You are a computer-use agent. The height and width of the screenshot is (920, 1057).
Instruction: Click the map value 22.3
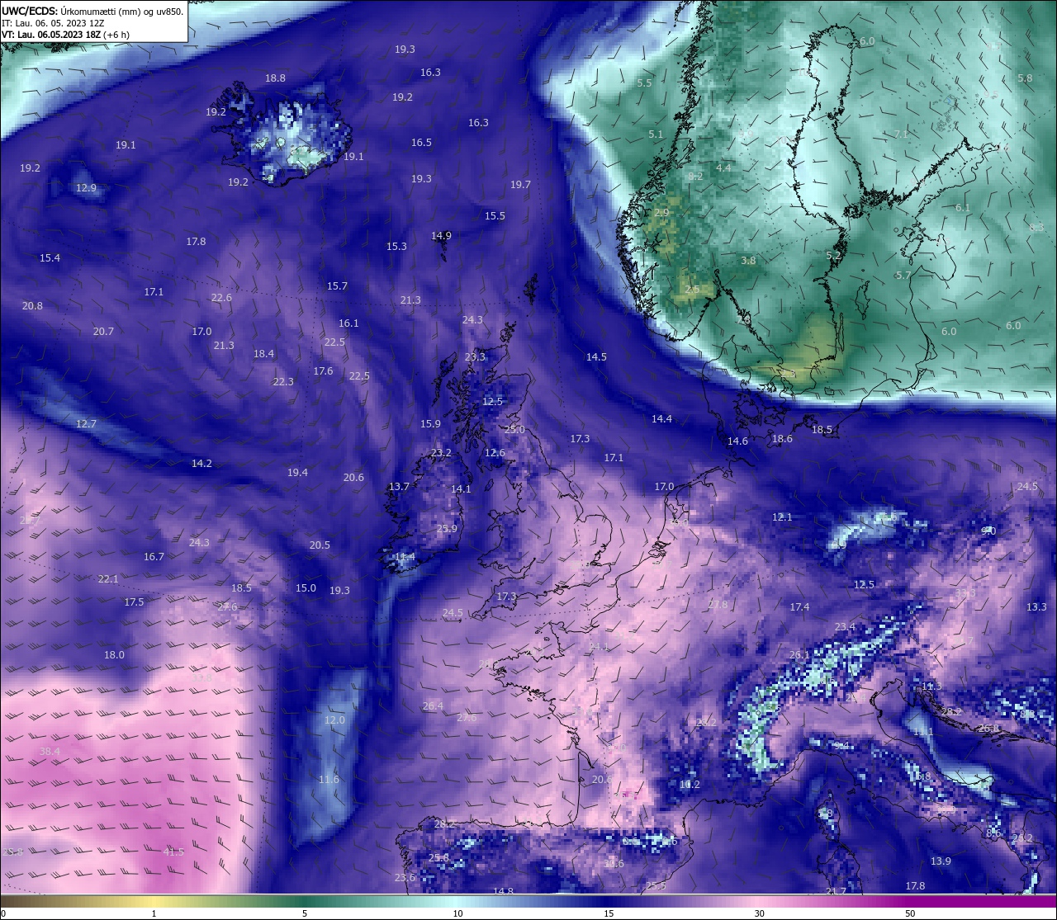coord(283,382)
